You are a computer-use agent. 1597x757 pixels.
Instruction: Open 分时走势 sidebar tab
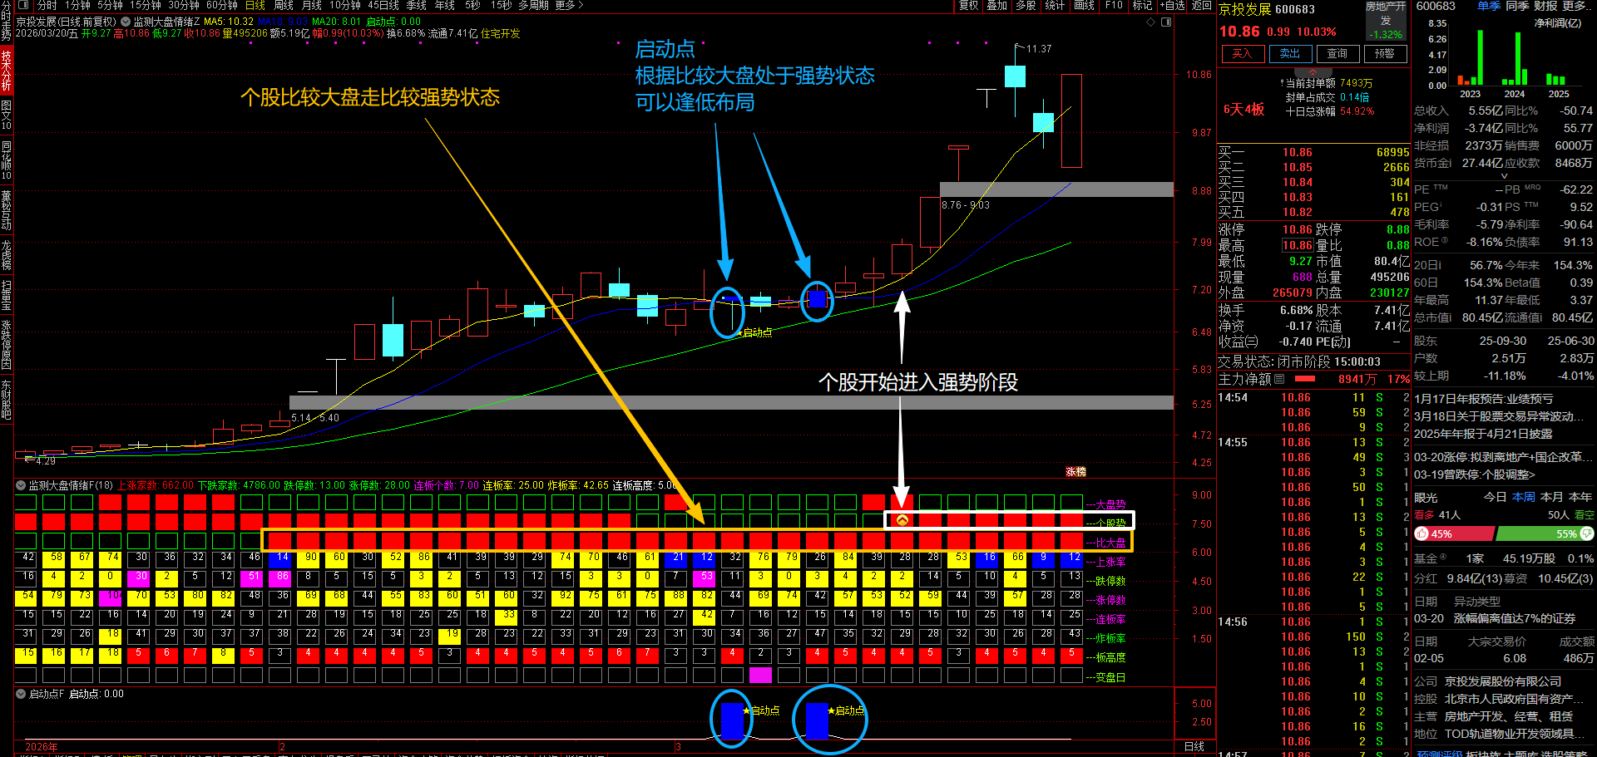click(7, 22)
